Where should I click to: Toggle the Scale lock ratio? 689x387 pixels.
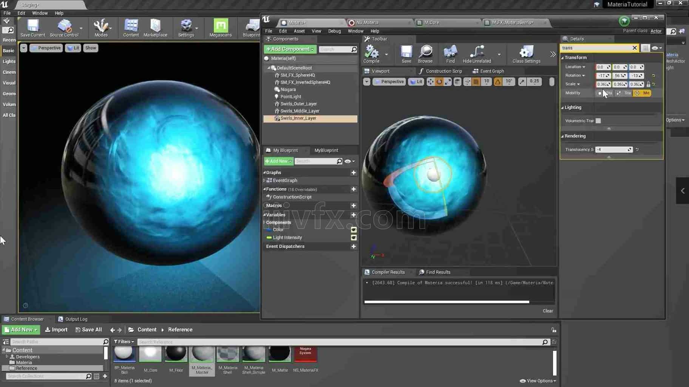648,84
